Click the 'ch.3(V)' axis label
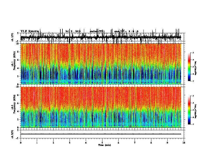The image size is (207, 160). click(12, 134)
